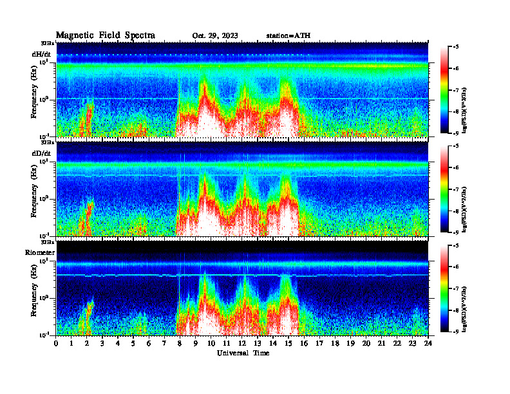Click the "Magnetic Field Spectra" title
The image size is (510, 394).
point(106,35)
